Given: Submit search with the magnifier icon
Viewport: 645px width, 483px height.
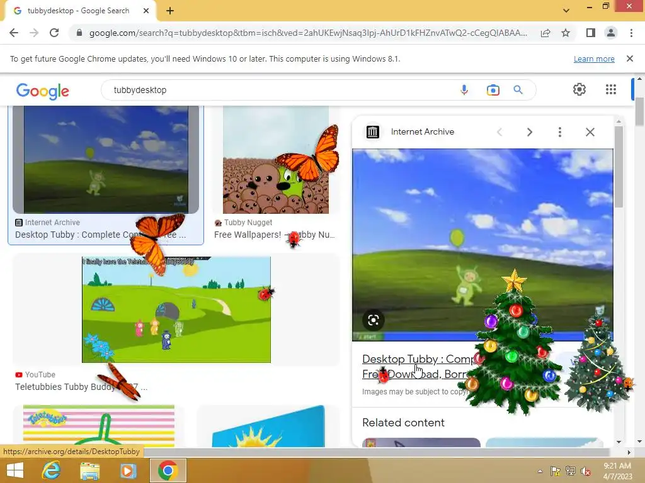Looking at the screenshot, I should tap(518, 90).
